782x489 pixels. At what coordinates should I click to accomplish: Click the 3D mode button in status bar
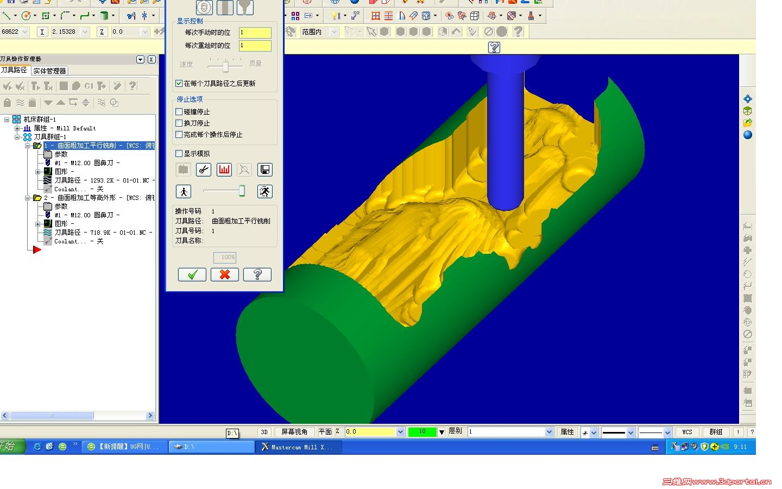pos(264,432)
